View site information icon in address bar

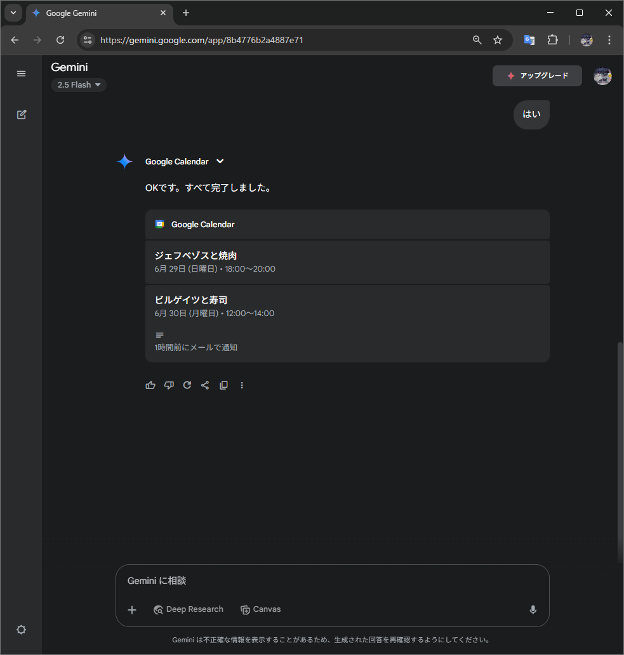88,40
